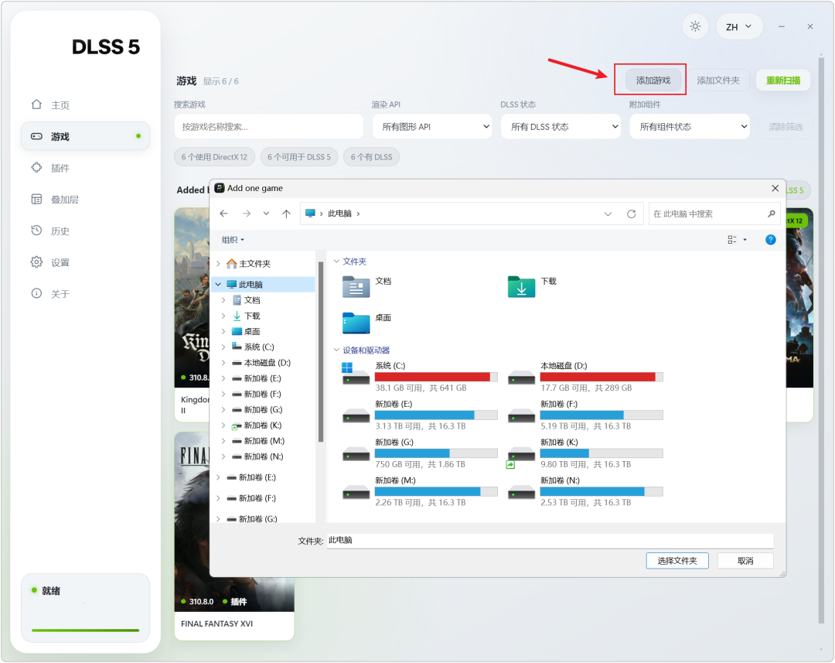Click the 下载 folder icon in main pane
Viewport: 835px width, 663px height.
click(x=521, y=286)
